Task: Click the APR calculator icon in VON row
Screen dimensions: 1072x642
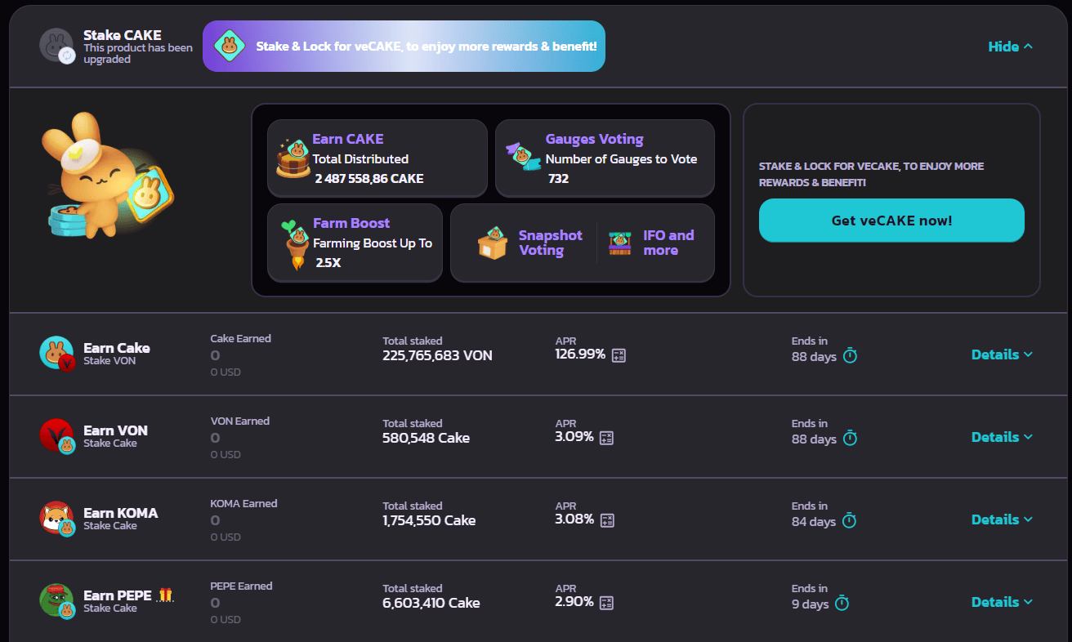Action: (619, 355)
